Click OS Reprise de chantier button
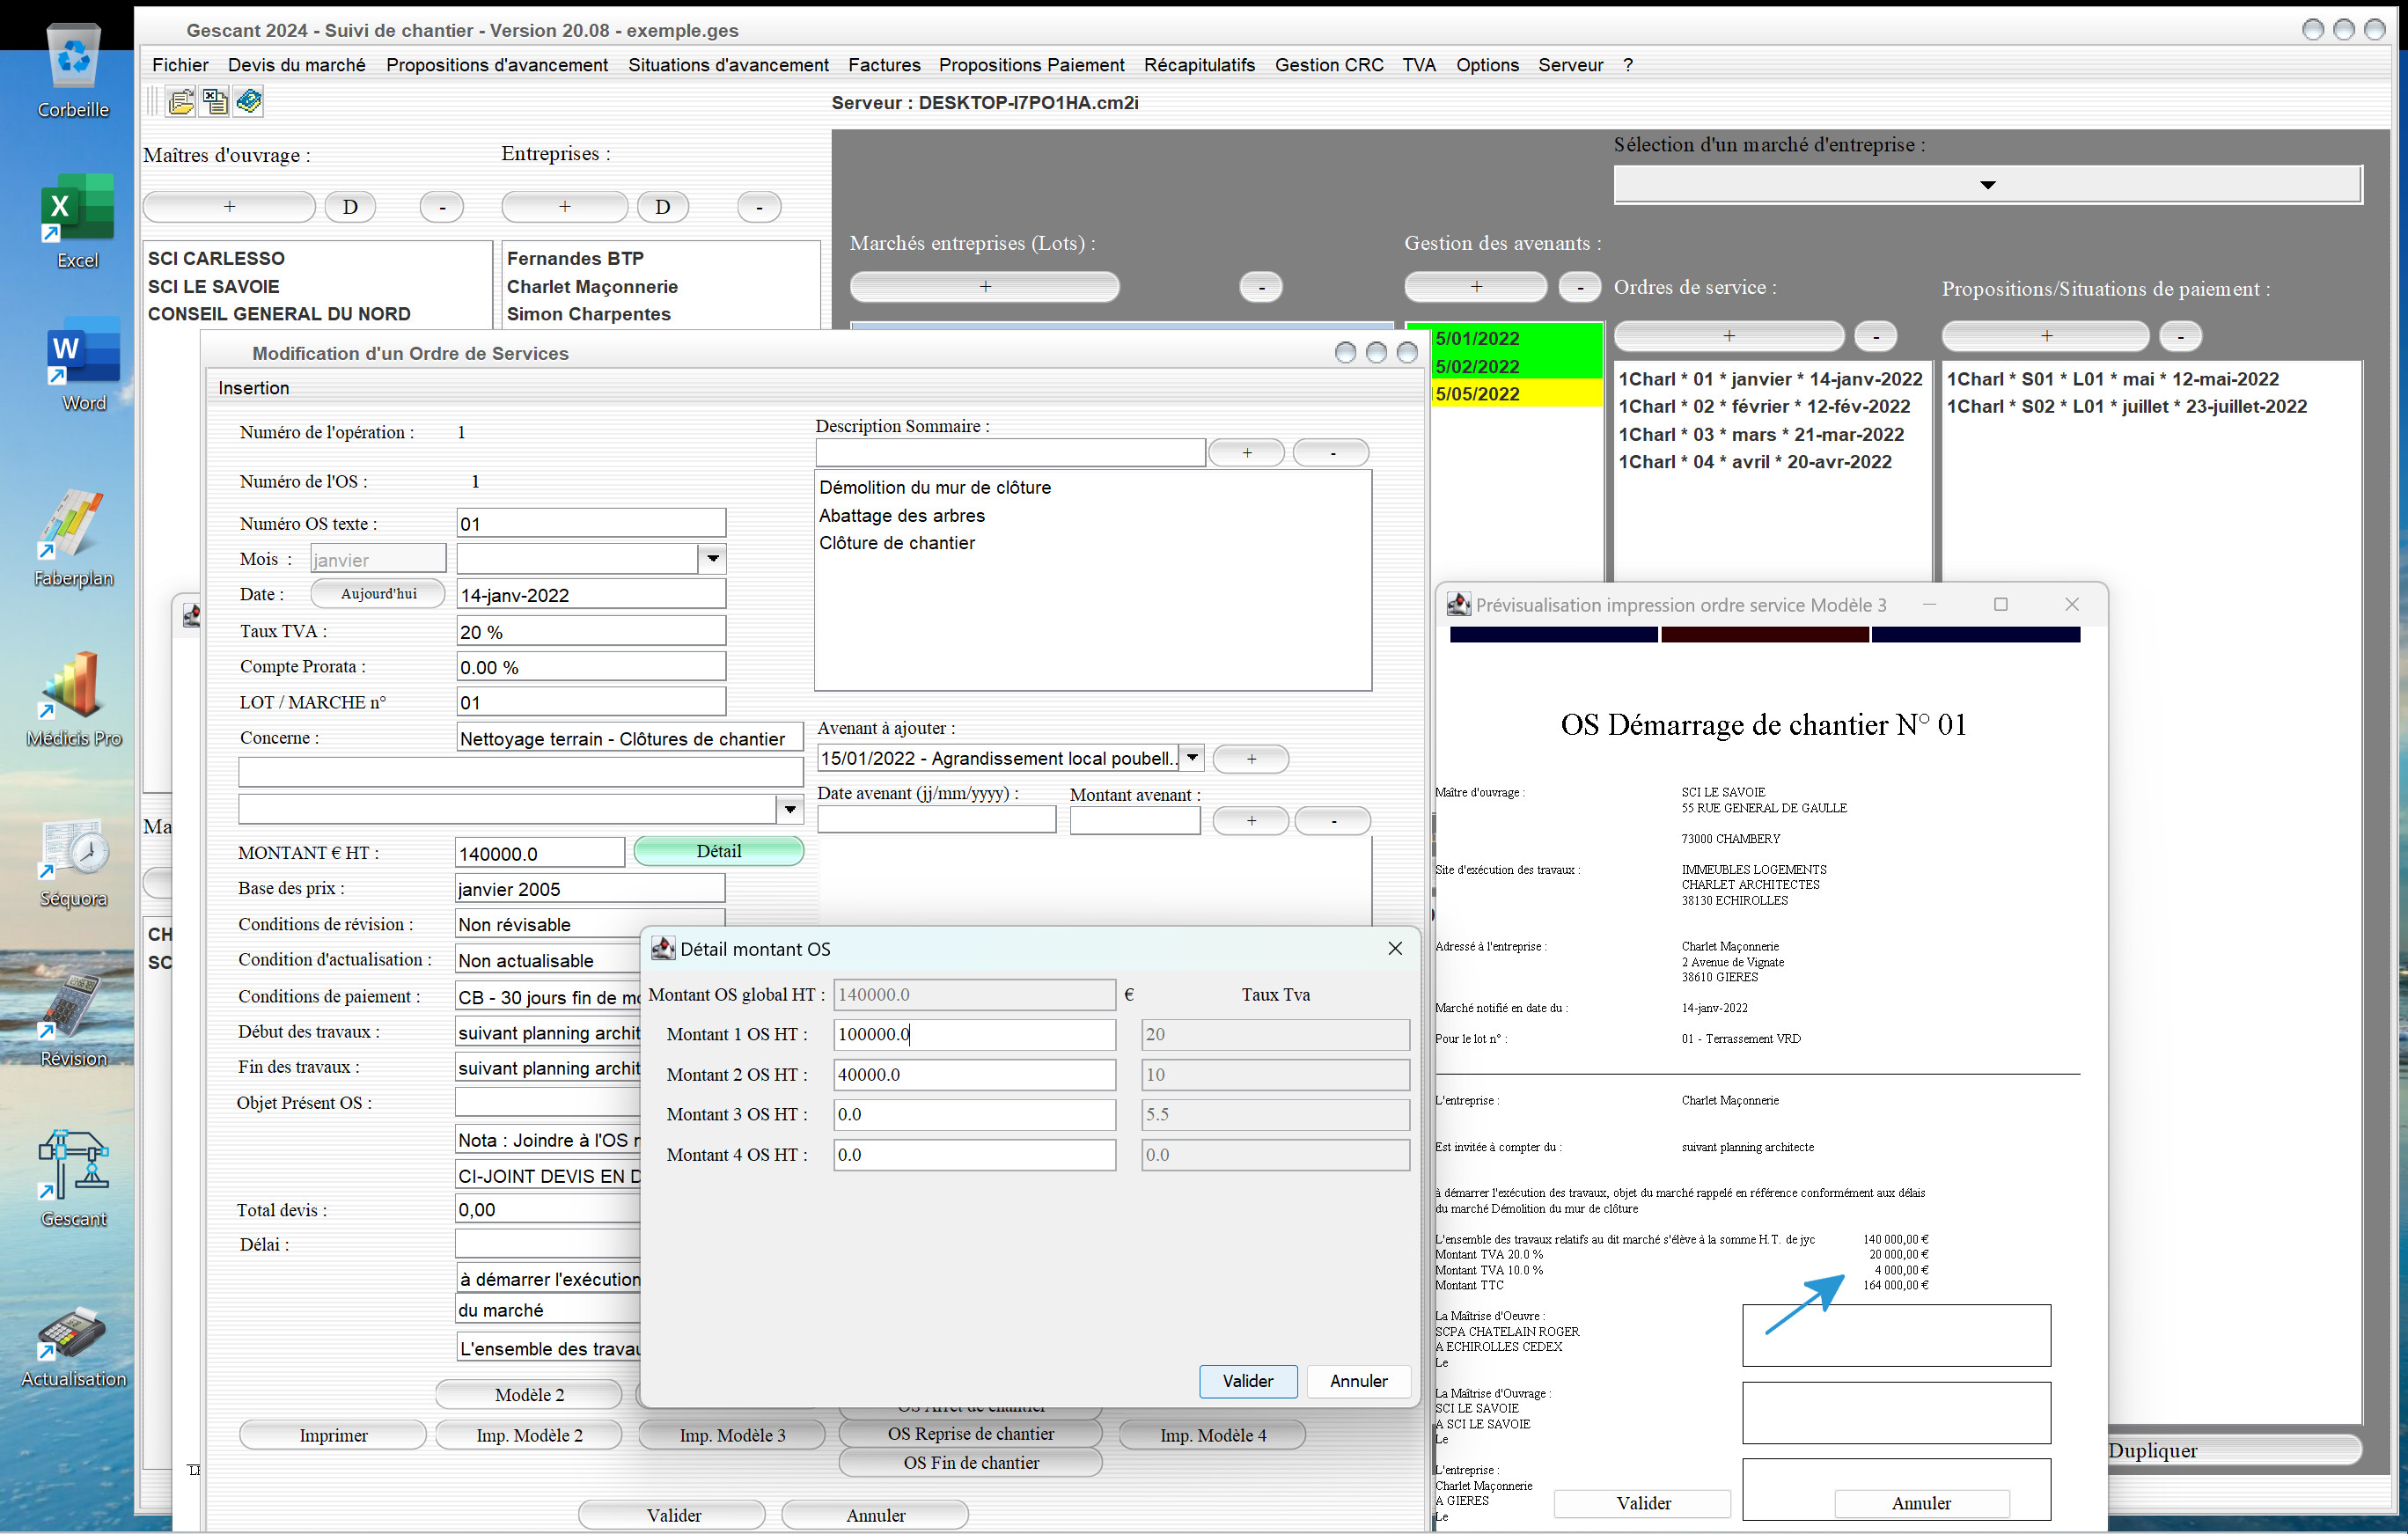The image size is (2408, 1534). tap(970, 1433)
